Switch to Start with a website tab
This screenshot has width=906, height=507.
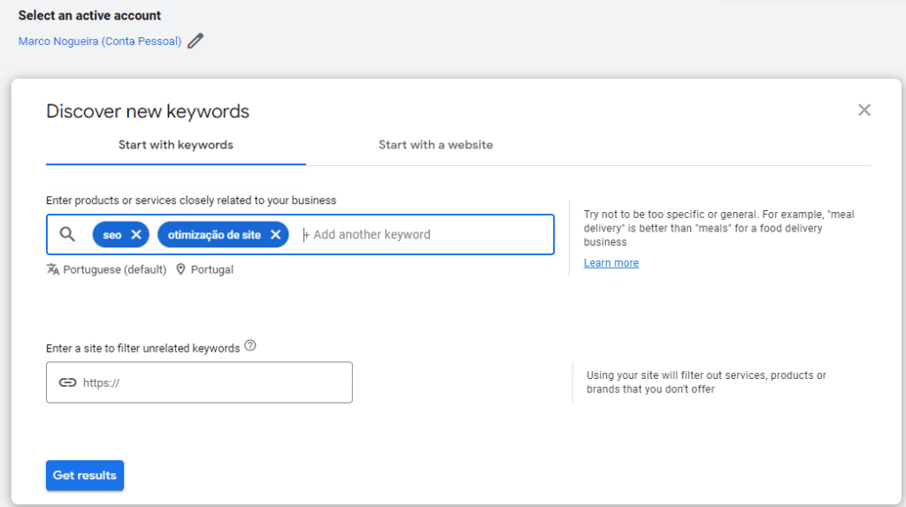click(x=435, y=146)
